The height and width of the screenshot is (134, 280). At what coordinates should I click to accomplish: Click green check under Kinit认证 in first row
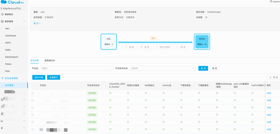click(164, 93)
